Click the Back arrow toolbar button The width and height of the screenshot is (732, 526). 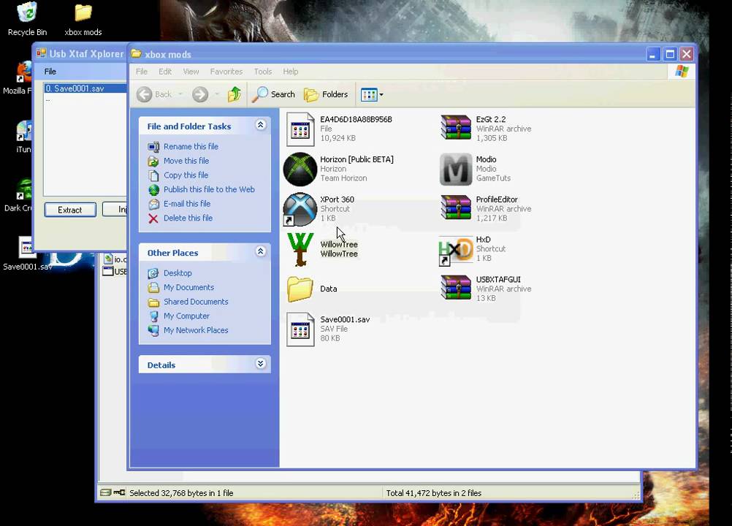tap(155, 94)
